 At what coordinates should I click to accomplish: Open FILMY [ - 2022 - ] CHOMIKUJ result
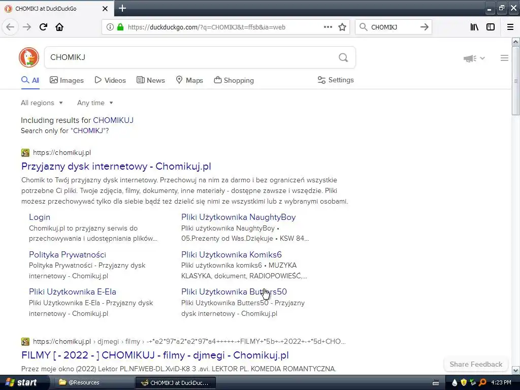click(x=155, y=355)
